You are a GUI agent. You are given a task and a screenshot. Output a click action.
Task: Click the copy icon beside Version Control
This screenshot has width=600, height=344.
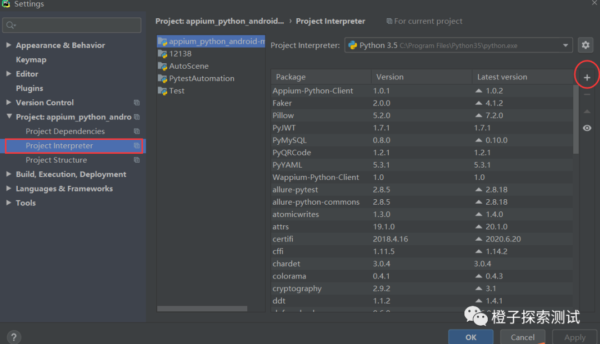137,103
